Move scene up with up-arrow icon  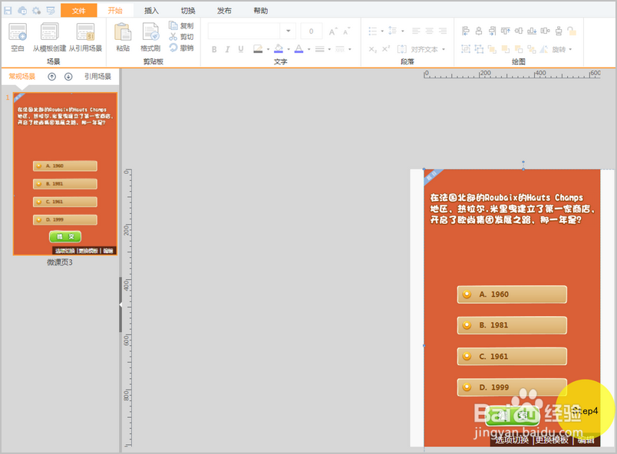[x=52, y=77]
